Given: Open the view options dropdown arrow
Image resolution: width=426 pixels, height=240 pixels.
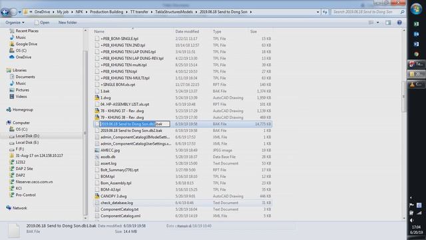Looking at the screenshot, I should tap(377, 23).
